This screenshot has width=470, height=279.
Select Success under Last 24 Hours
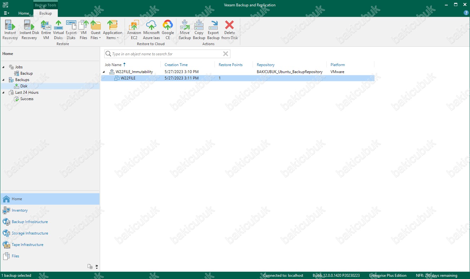click(27, 99)
